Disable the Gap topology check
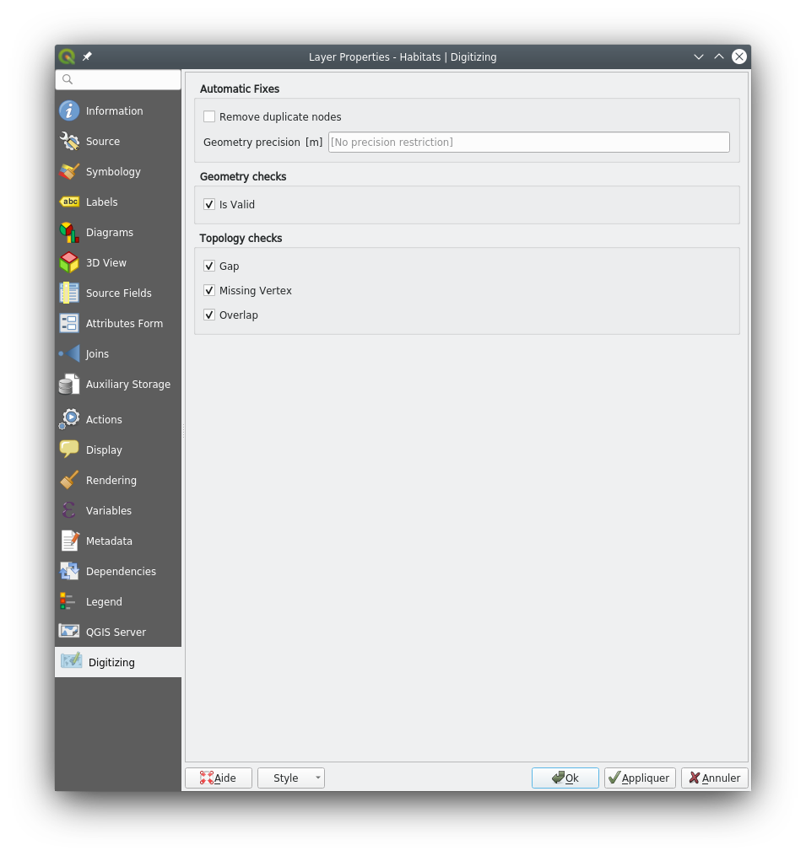 pyautogui.click(x=209, y=266)
